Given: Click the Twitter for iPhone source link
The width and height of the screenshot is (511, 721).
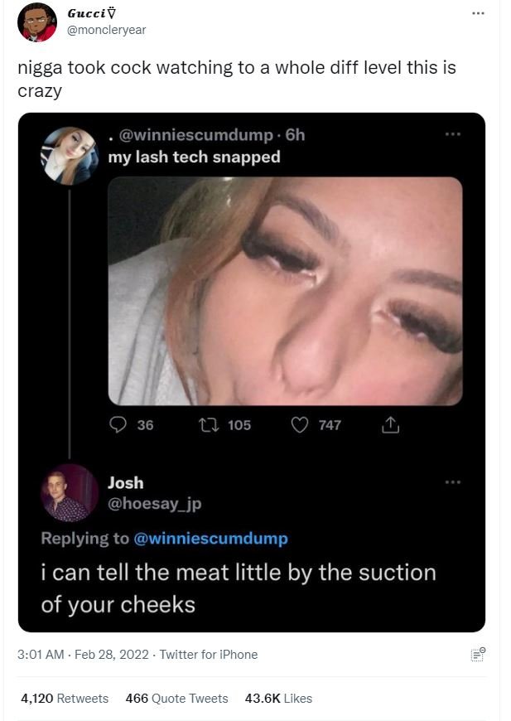Looking at the screenshot, I should [x=207, y=655].
